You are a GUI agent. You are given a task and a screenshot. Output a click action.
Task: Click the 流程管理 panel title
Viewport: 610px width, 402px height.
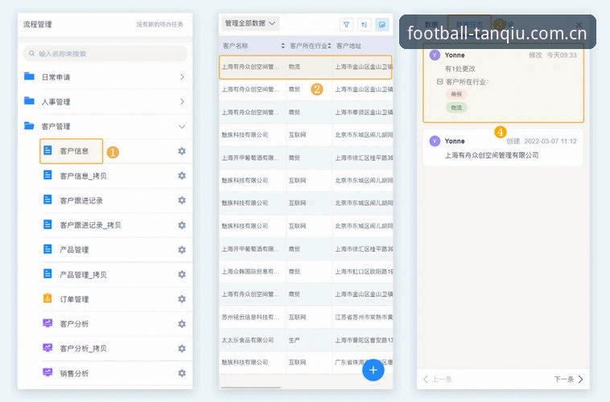tap(37, 24)
